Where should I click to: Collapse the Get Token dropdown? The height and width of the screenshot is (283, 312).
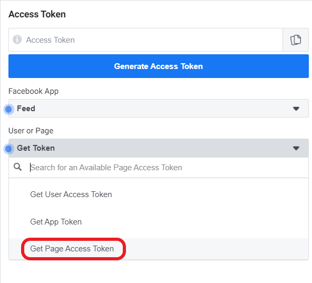coord(159,148)
